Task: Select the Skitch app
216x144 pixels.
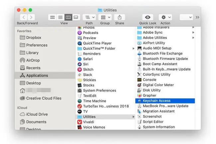Action: (x=105, y=69)
